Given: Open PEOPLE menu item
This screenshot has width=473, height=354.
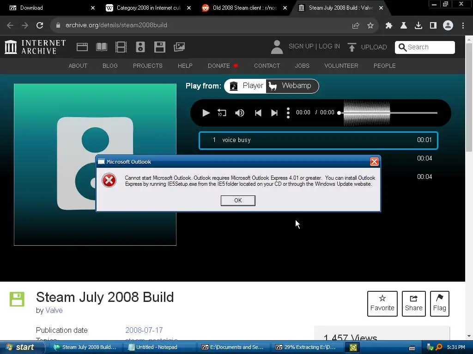Looking at the screenshot, I should point(385,65).
